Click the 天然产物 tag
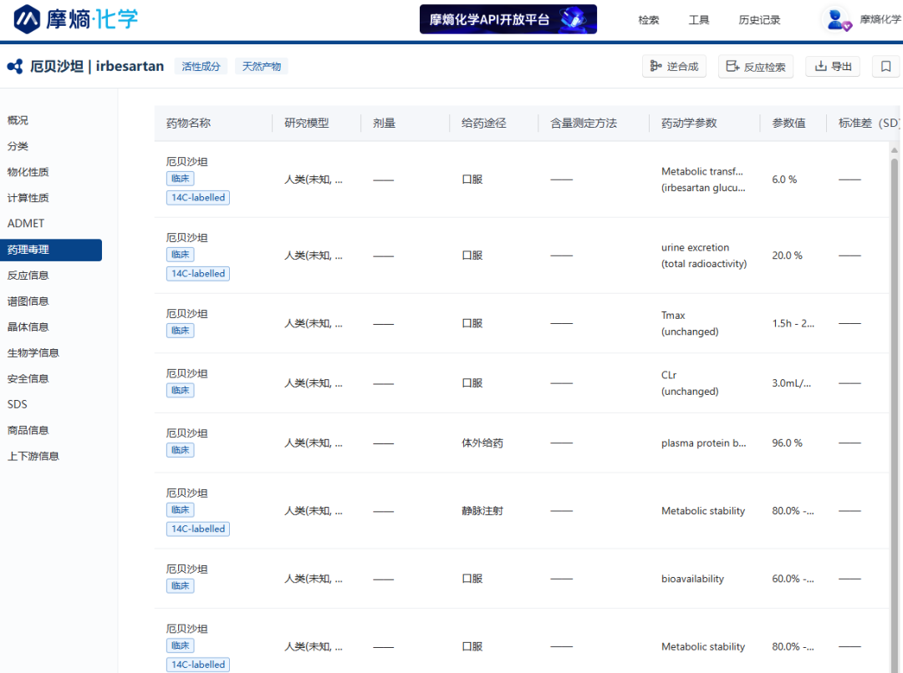903x673 pixels. 262,67
